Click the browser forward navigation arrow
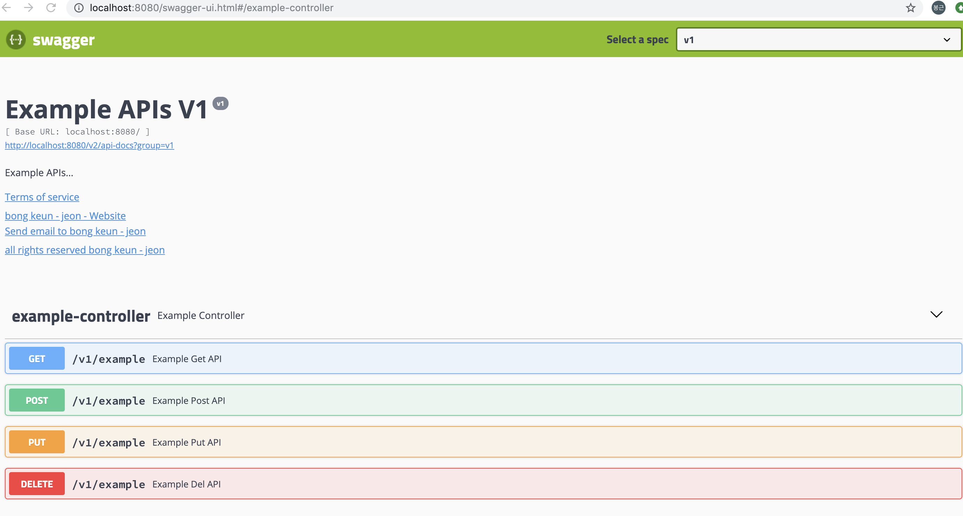Image resolution: width=963 pixels, height=516 pixels. (29, 7)
